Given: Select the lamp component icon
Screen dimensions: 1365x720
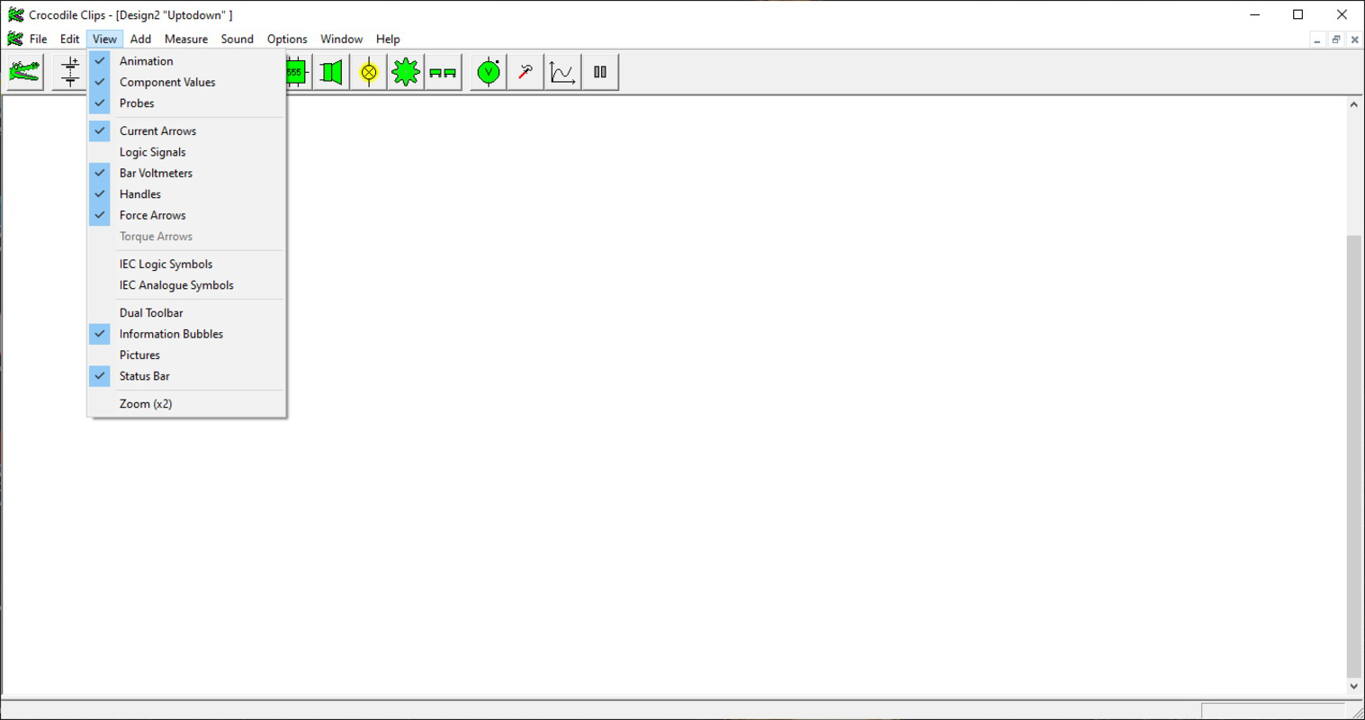Looking at the screenshot, I should tap(367, 71).
